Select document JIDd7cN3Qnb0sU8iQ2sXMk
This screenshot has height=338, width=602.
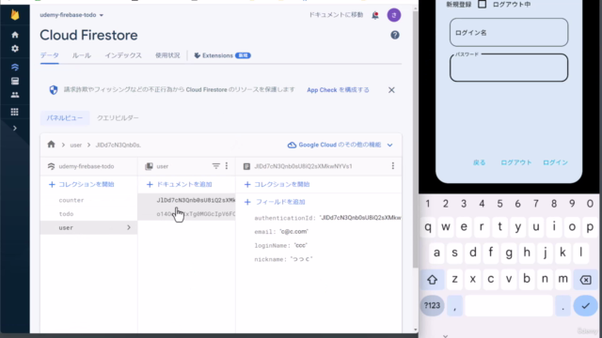tap(186, 200)
